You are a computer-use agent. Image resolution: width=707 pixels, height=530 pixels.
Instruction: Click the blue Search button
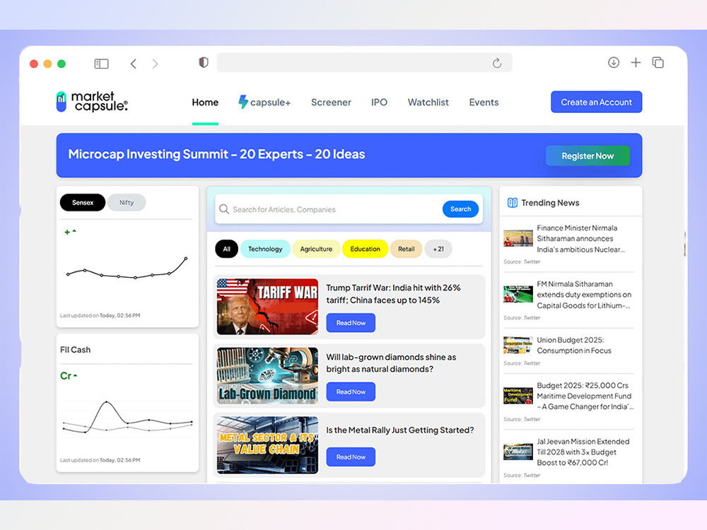point(460,209)
